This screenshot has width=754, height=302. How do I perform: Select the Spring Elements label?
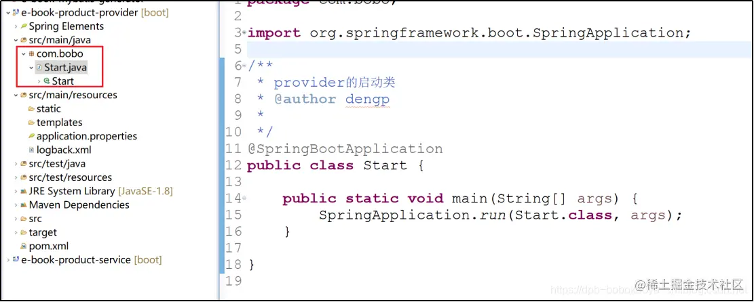tap(67, 26)
